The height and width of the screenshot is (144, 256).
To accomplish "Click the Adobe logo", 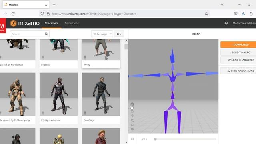I will (x=3, y=26).
